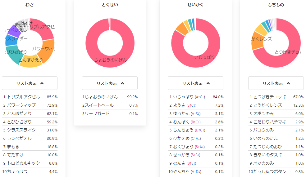This screenshot has height=177, width=306.
Task: Select the いのちのたま item entry
Action: tap(276, 138)
